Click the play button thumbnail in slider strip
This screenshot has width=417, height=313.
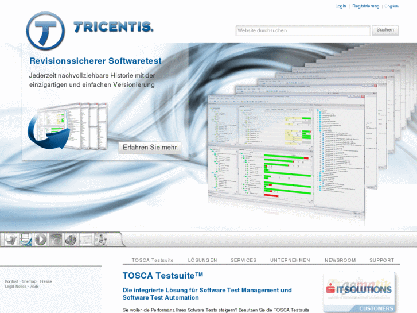[x=41, y=239]
